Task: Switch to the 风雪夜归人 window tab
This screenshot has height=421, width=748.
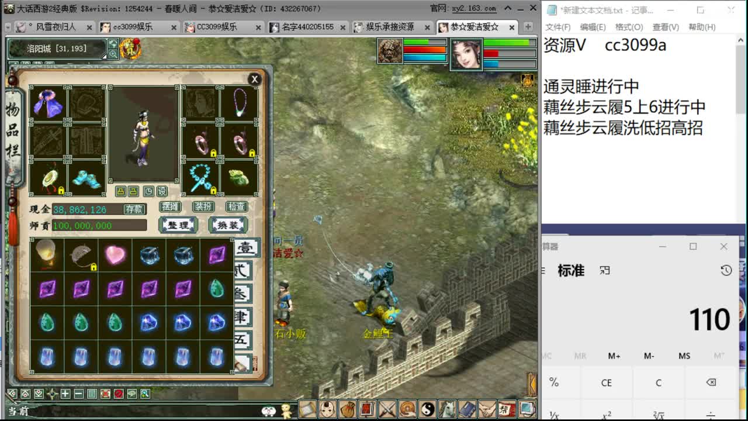Action: 54,27
